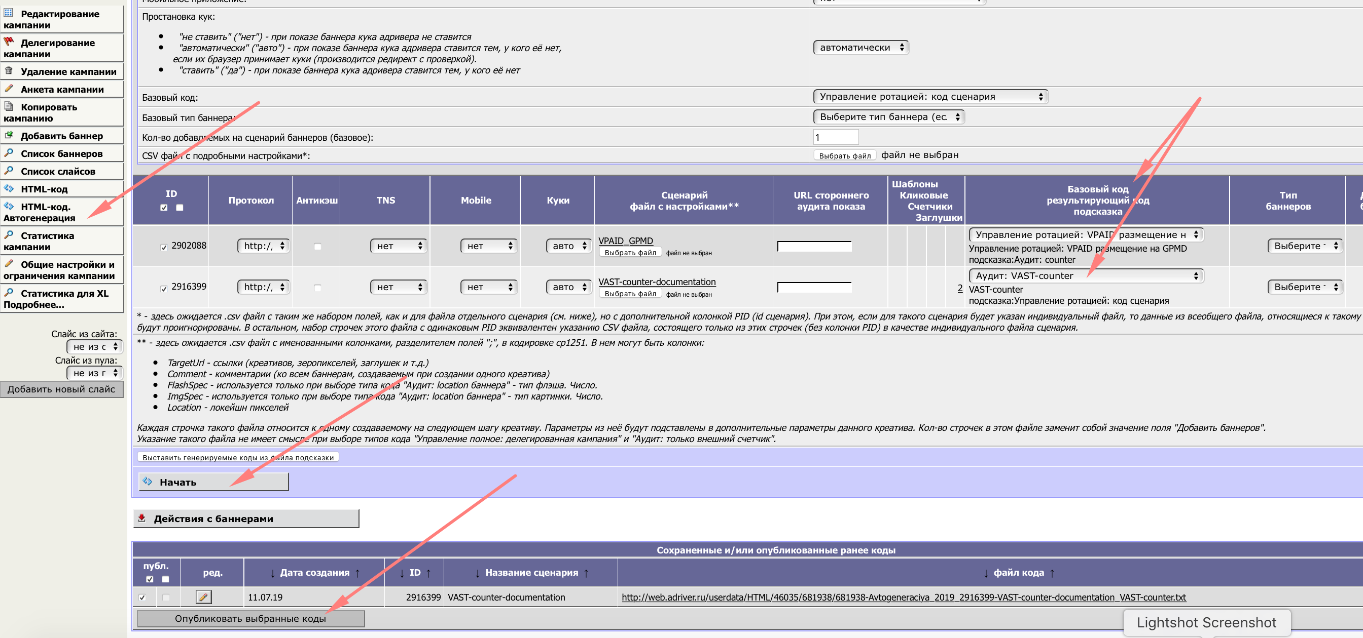The width and height of the screenshot is (1363, 638).
Task: Check the select-all checkbox in ID header
Action: pos(164,208)
